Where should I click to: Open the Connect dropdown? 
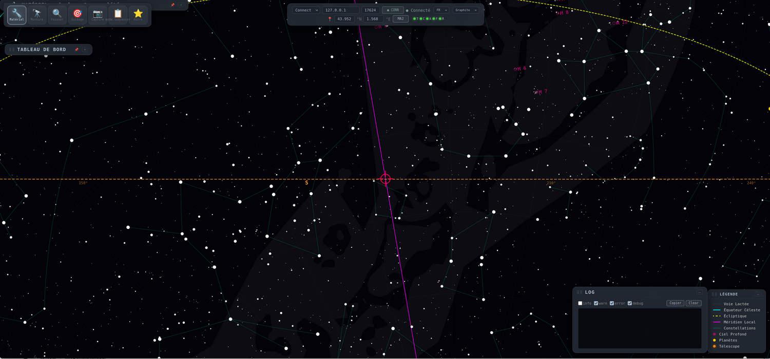(x=306, y=10)
